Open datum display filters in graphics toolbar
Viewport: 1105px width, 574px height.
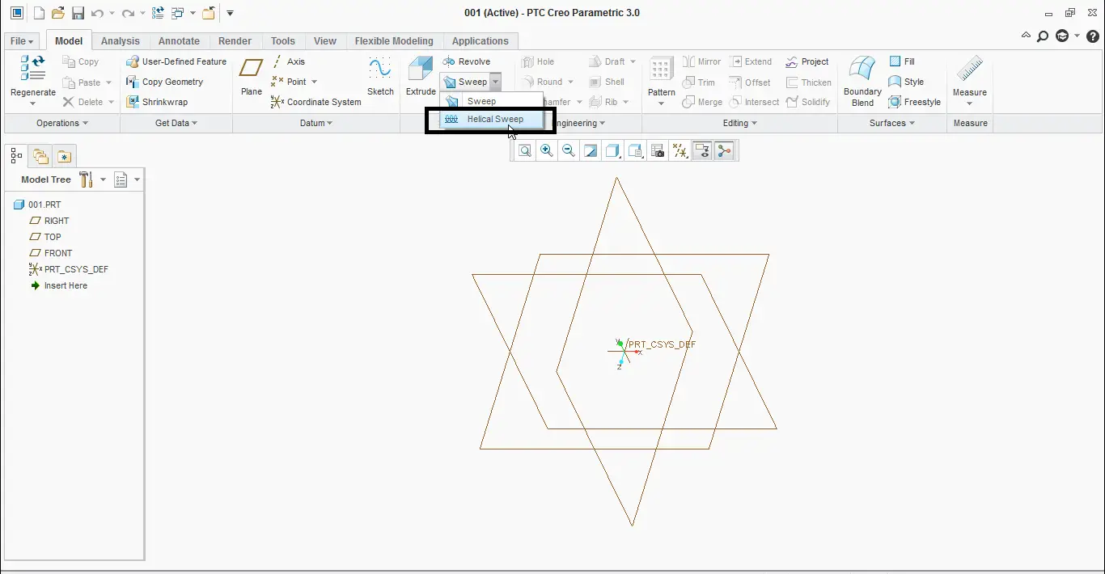[x=680, y=150]
